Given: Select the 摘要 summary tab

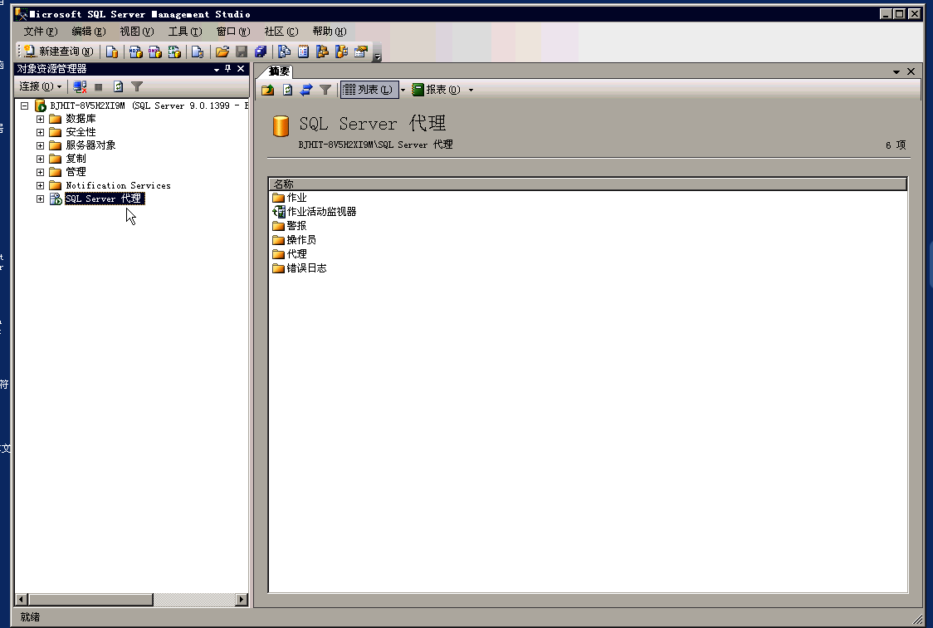Looking at the screenshot, I should coord(279,71).
